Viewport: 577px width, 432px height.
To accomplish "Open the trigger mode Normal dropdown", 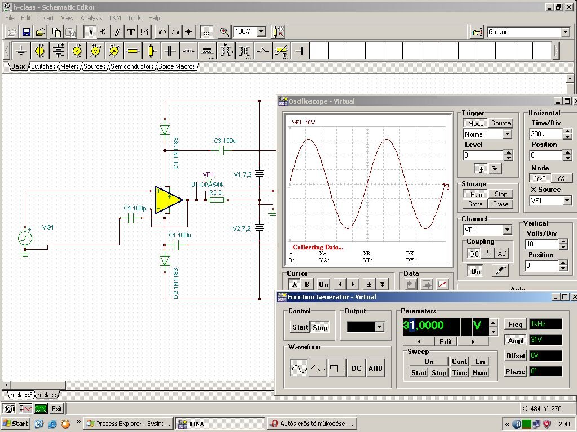I will point(507,134).
